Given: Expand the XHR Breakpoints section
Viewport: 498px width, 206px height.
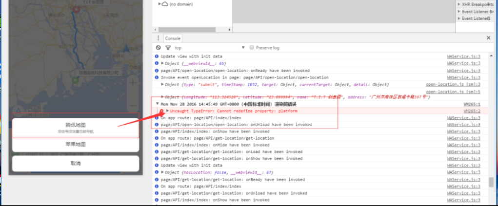Looking at the screenshot, I should point(459,4).
